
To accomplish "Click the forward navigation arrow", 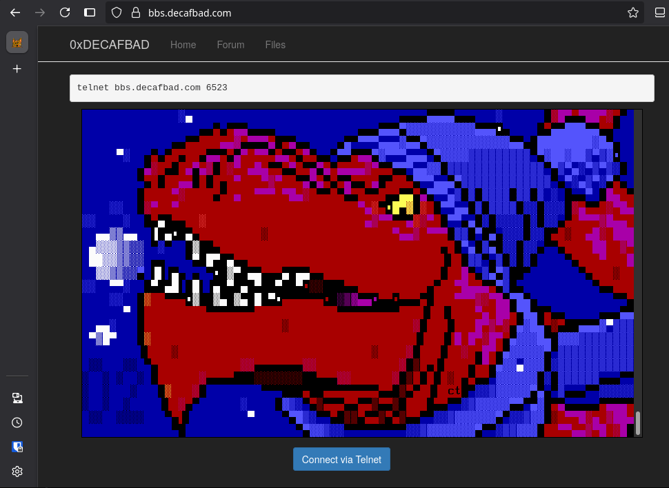I will tap(40, 12).
